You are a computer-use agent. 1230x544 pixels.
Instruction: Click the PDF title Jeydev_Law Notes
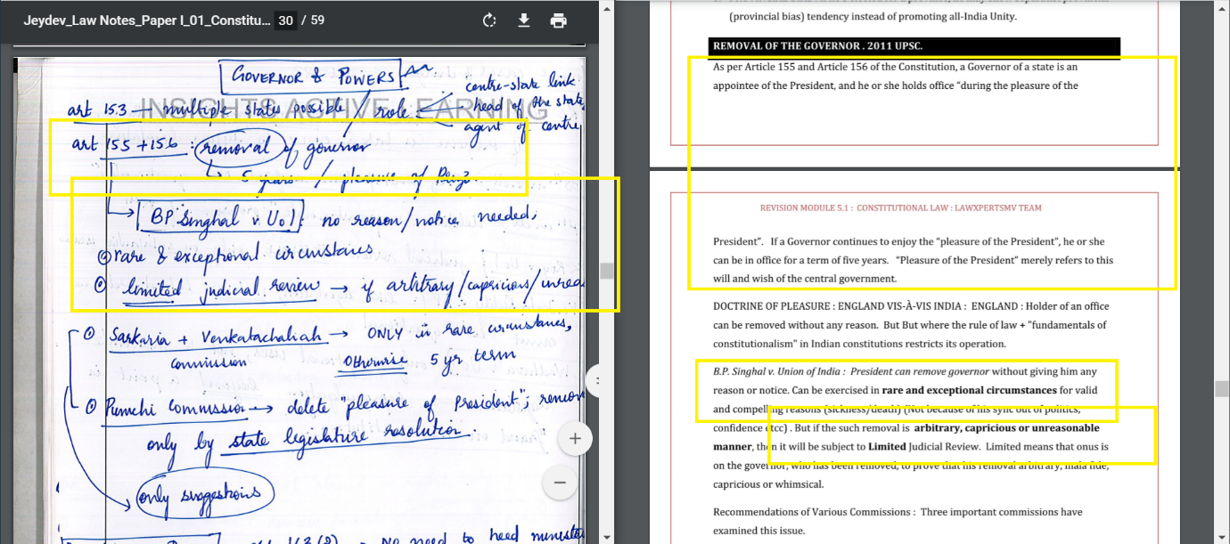coord(146,20)
